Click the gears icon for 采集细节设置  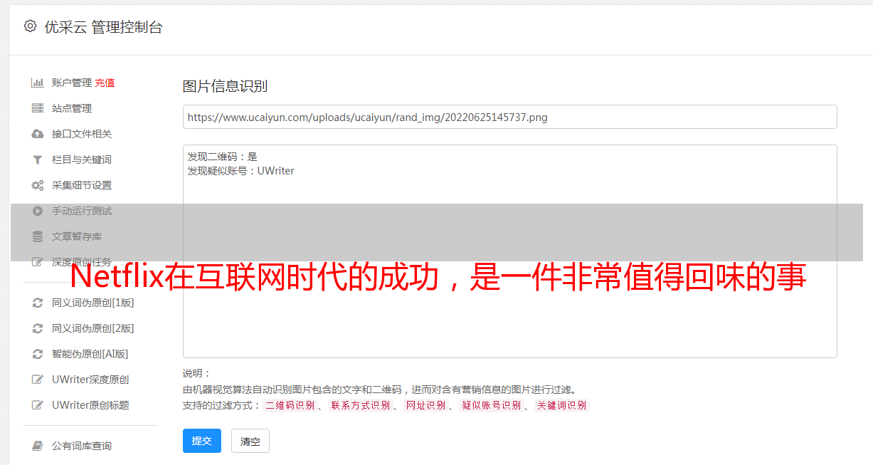pyautogui.click(x=38, y=185)
